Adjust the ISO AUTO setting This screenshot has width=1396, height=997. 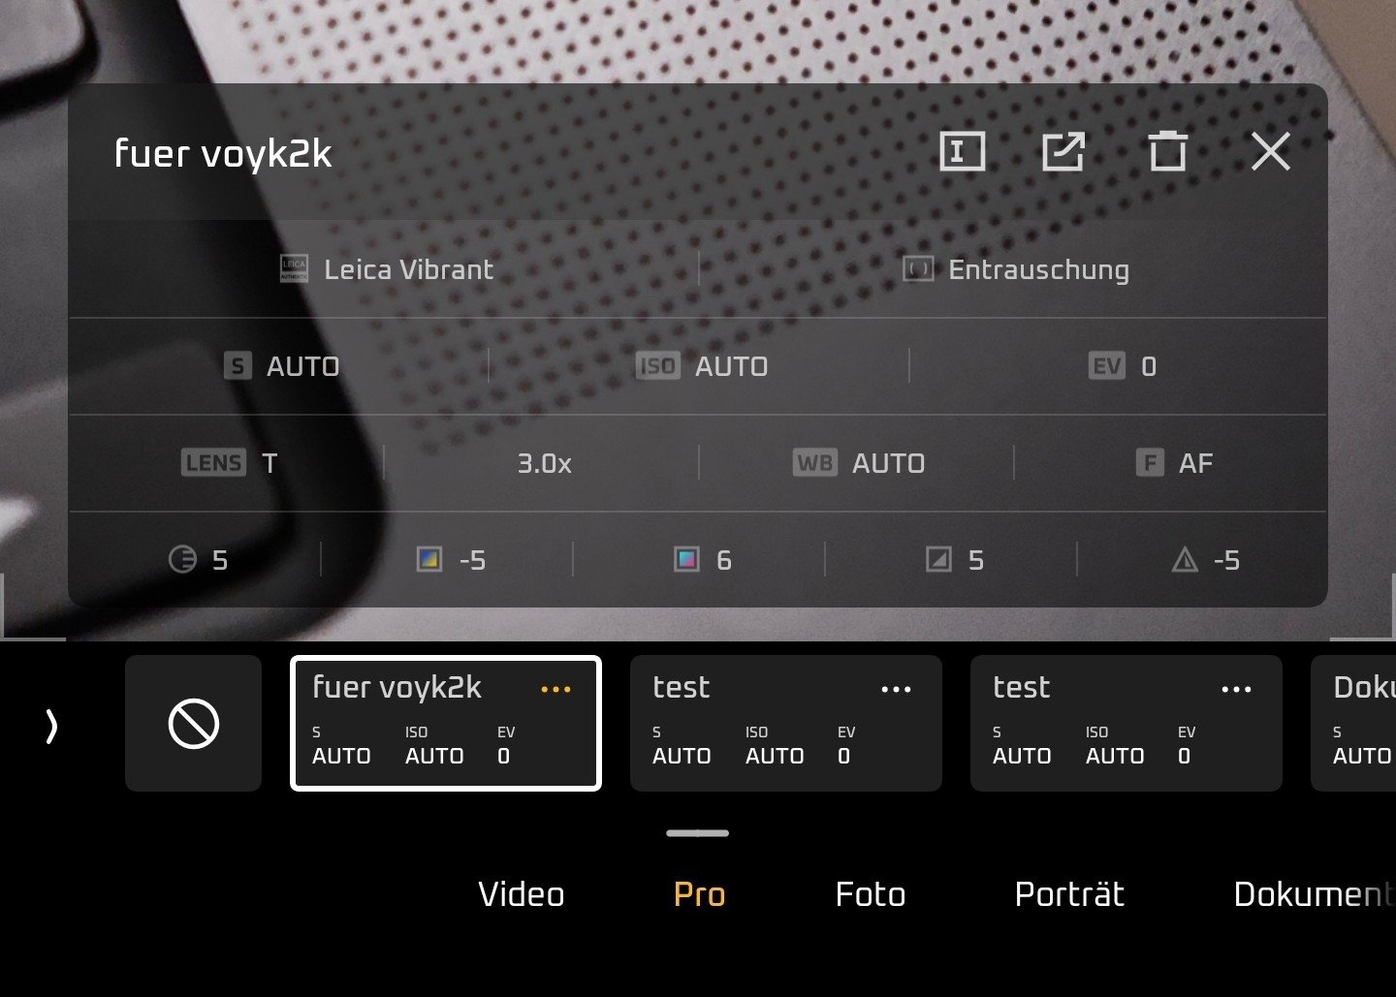tap(701, 366)
